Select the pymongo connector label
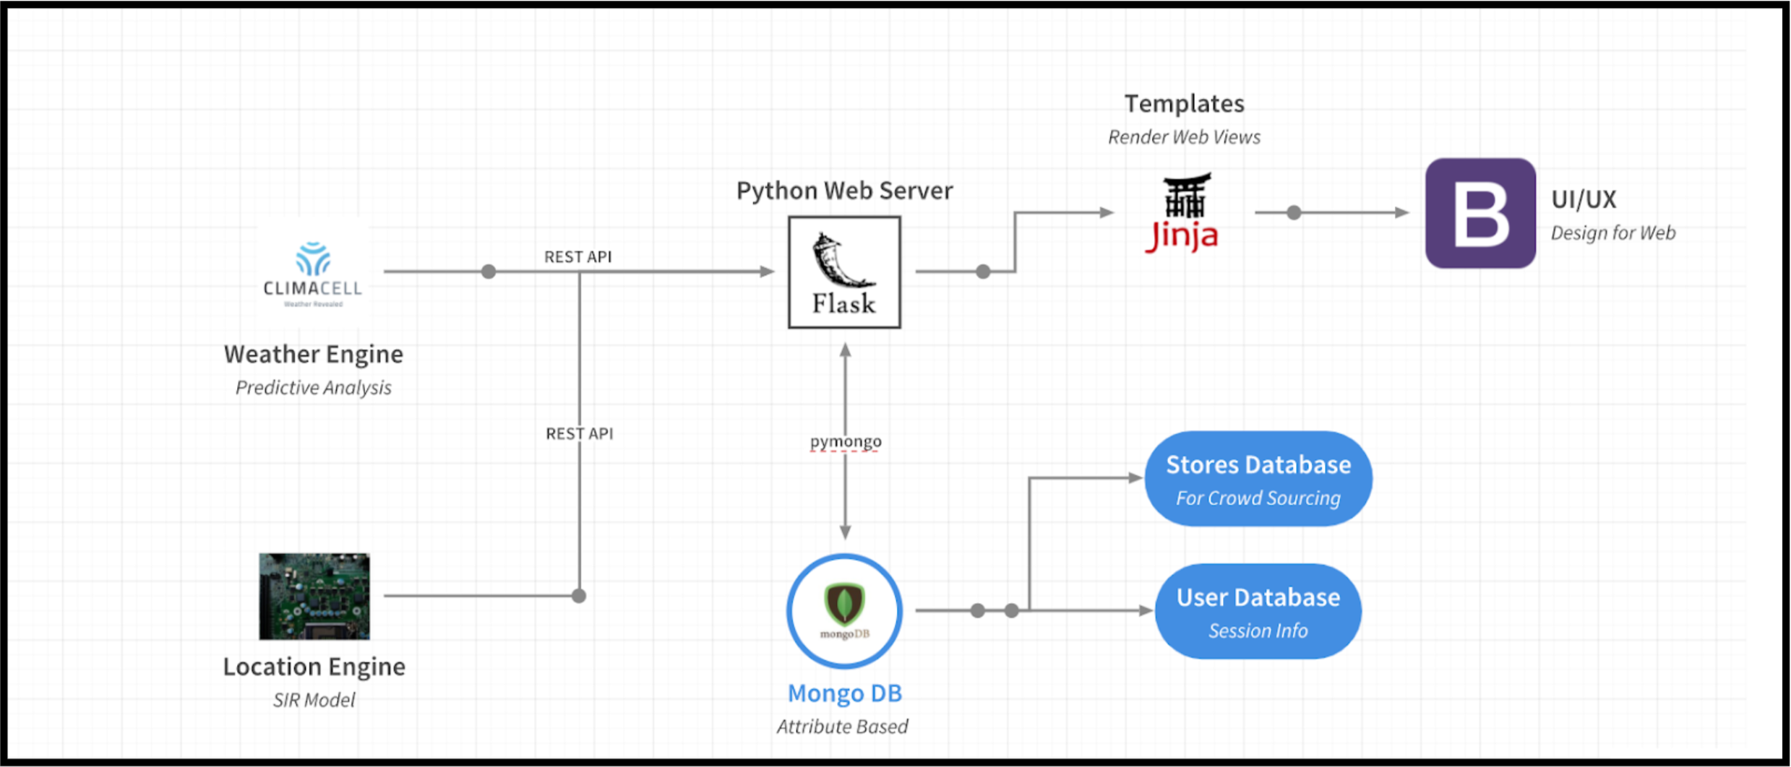Viewport: 1791px width, 767px height. (x=846, y=441)
